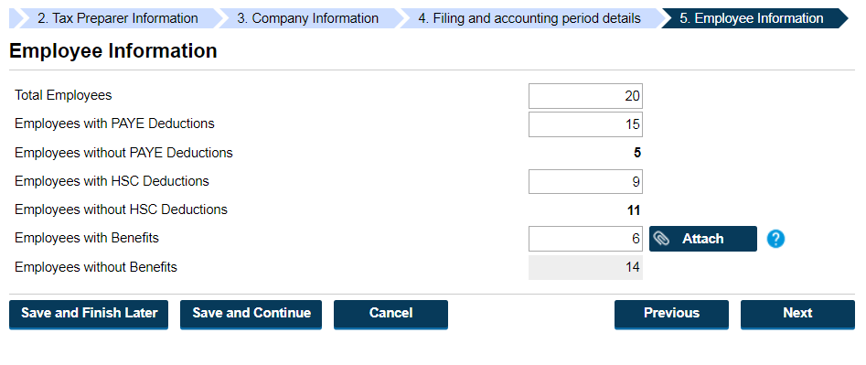Screen dimensions: 866x365
Task: Click the Employees without PAYE Deductions value 5
Action: 636,153
